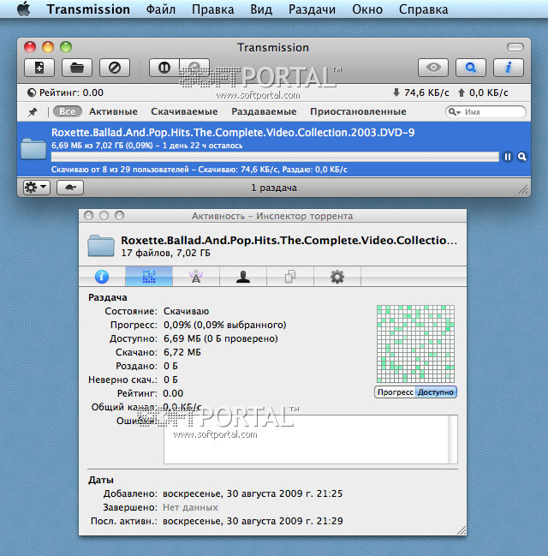This screenshot has width=548, height=556.
Task: Open the Раздачи menu
Action: coord(312,9)
